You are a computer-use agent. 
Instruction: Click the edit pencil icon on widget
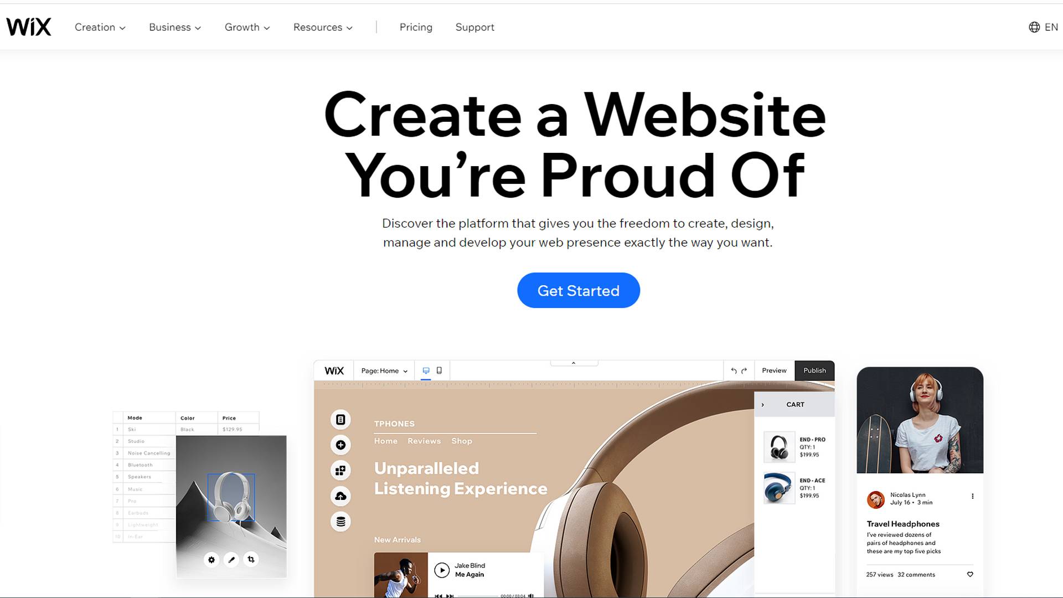point(231,559)
